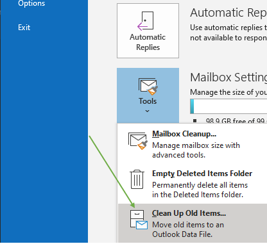Image resolution: width=267 pixels, height=244 pixels.
Task: Click the Tools envelope-and-brush icon
Action: tap(148, 86)
